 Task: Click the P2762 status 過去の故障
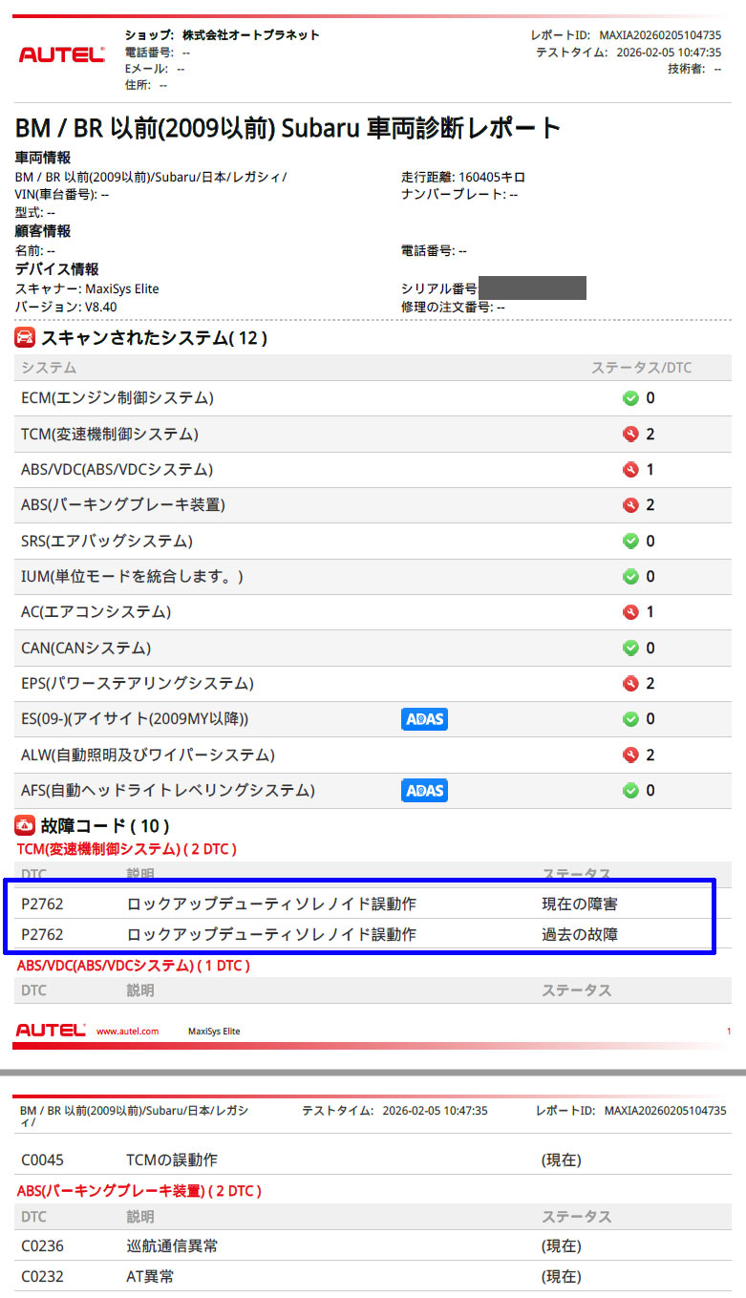580,934
